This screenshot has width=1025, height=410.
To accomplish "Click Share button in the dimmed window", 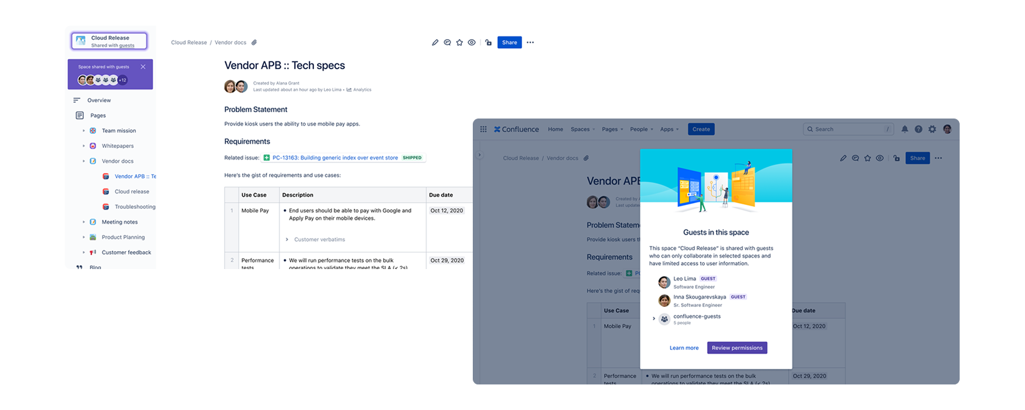I will click(917, 158).
